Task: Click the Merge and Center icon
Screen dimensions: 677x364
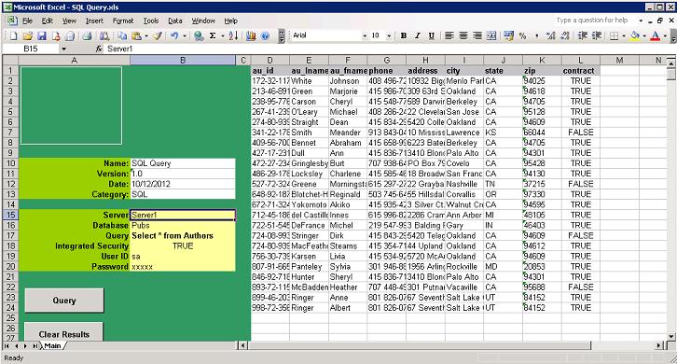Action: tap(491, 35)
